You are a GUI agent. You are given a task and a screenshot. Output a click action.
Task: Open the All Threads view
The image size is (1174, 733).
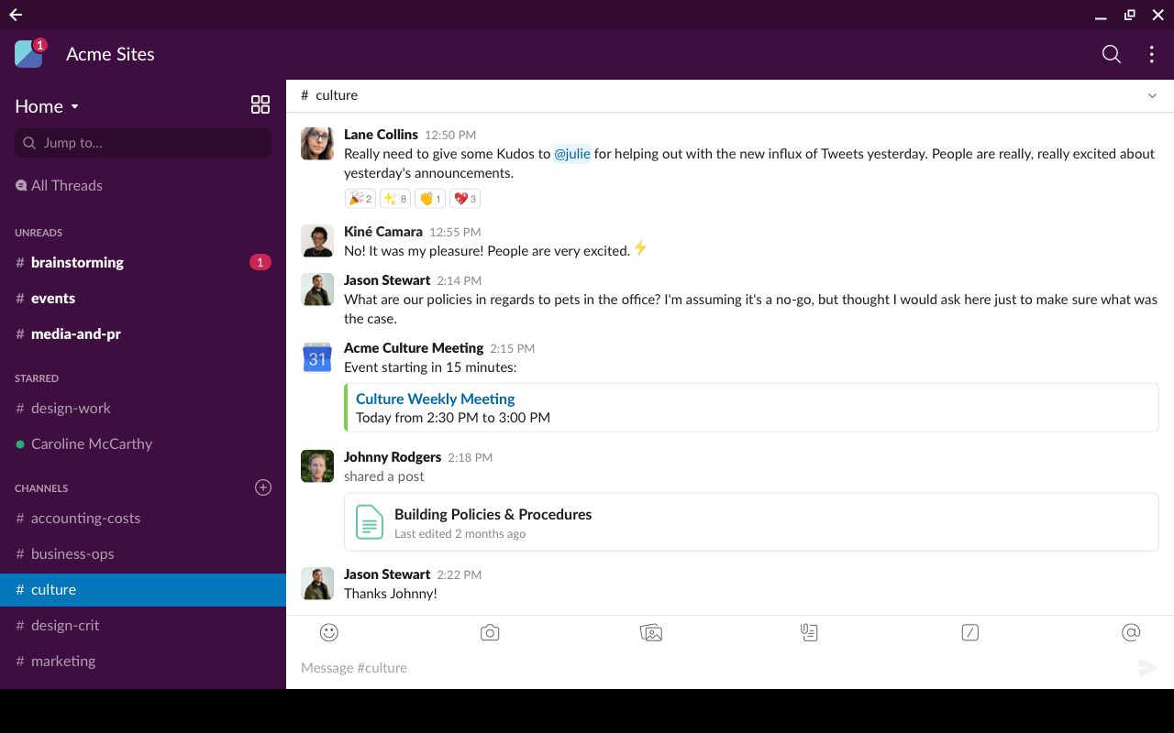(x=67, y=185)
